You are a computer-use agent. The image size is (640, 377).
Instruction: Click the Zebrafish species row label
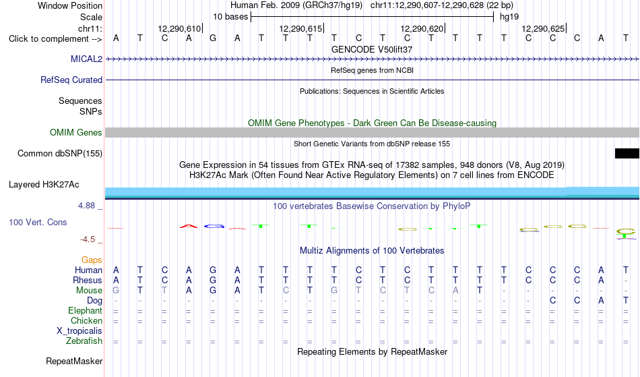pyautogui.click(x=84, y=341)
